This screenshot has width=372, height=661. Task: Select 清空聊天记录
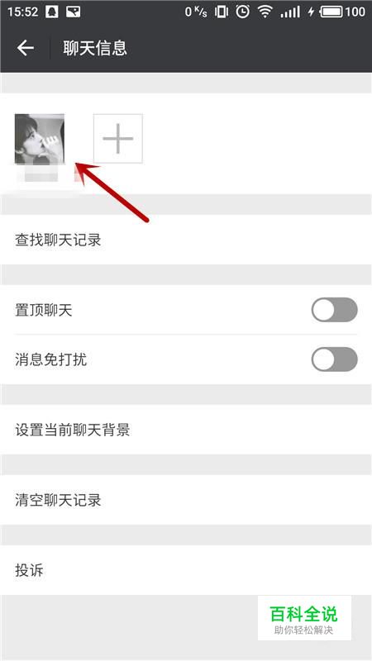tap(186, 500)
